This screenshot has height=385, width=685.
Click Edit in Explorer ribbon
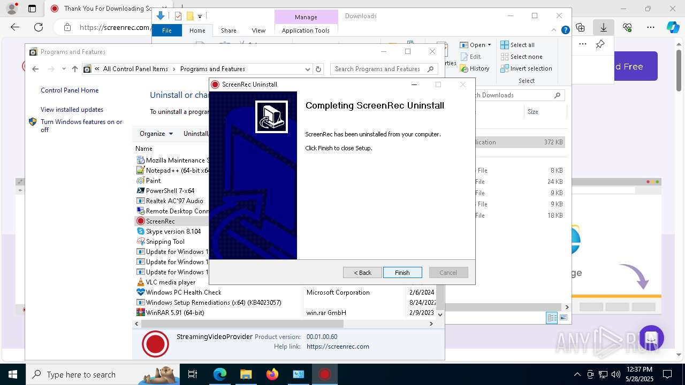470,57
